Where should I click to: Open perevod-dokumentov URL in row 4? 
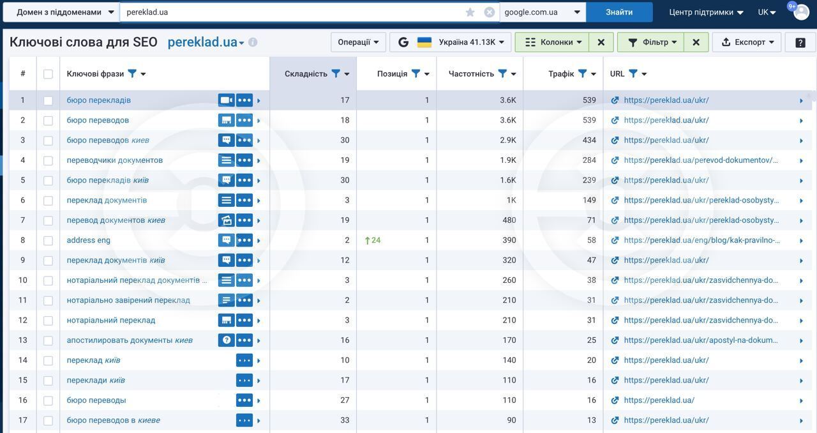(701, 160)
